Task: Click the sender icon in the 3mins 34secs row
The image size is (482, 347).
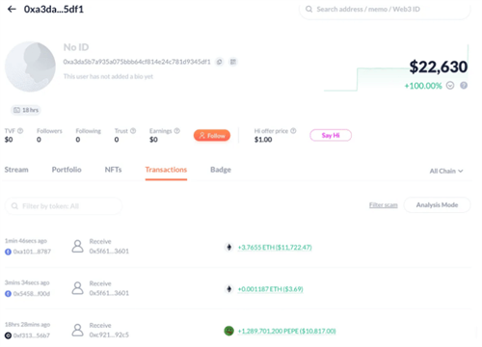Action: 77,288
